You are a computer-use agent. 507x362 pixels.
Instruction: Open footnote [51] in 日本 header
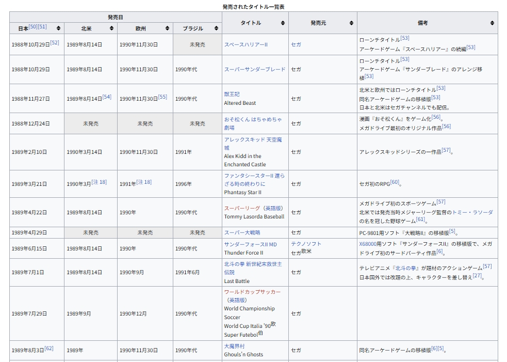pos(42,26)
